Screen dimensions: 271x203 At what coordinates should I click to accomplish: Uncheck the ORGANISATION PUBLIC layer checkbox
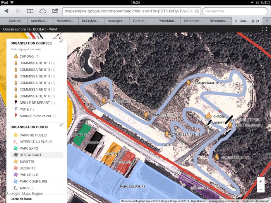click(61, 125)
